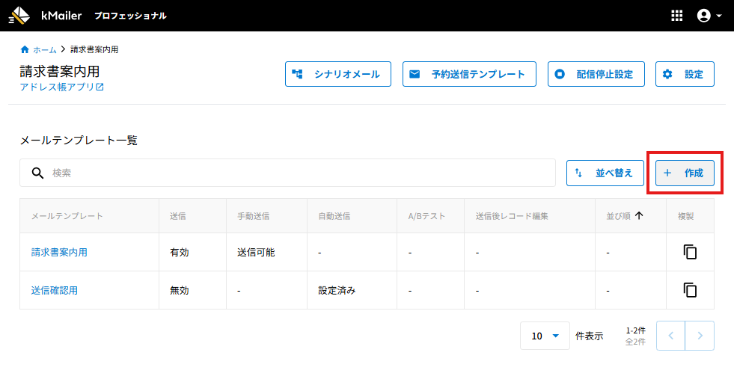Click the magnifier search icon
Viewport: 734px width, 391px height.
37,173
